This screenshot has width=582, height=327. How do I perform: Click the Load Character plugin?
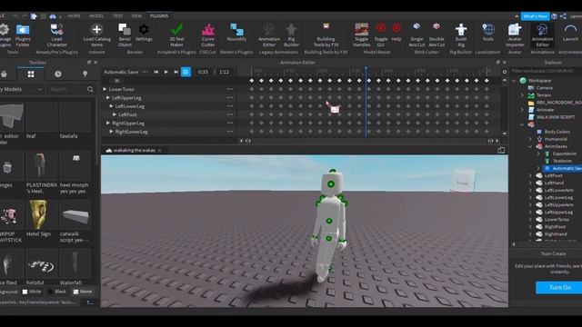(x=56, y=35)
